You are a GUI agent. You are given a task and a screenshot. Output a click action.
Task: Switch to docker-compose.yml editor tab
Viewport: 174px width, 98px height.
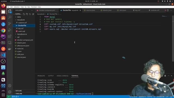pyautogui.click(x=47, y=10)
